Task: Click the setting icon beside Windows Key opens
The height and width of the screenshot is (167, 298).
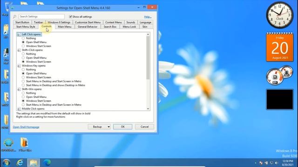Action: (x=19, y=66)
